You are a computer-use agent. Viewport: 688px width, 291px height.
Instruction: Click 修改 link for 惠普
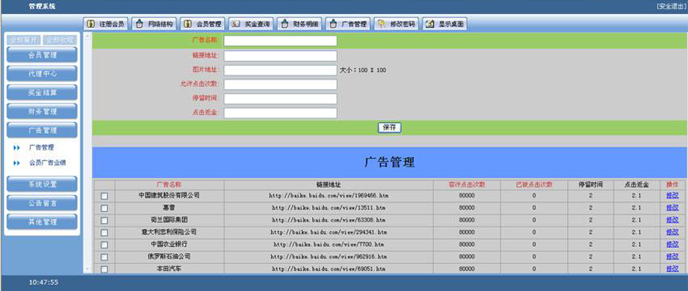(x=672, y=207)
